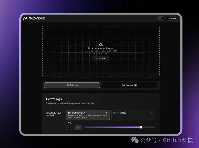
Task: Click the images count badge showing 0
Action: point(135,85)
